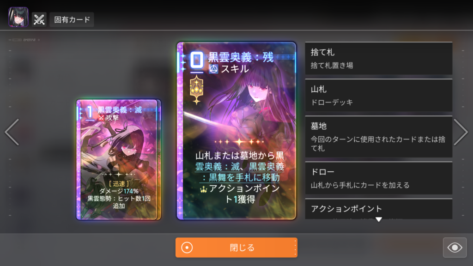Select the crossed swords class icon
473x266 pixels.
[x=39, y=19]
